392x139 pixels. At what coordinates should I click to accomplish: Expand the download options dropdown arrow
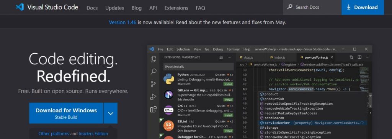click(111, 113)
